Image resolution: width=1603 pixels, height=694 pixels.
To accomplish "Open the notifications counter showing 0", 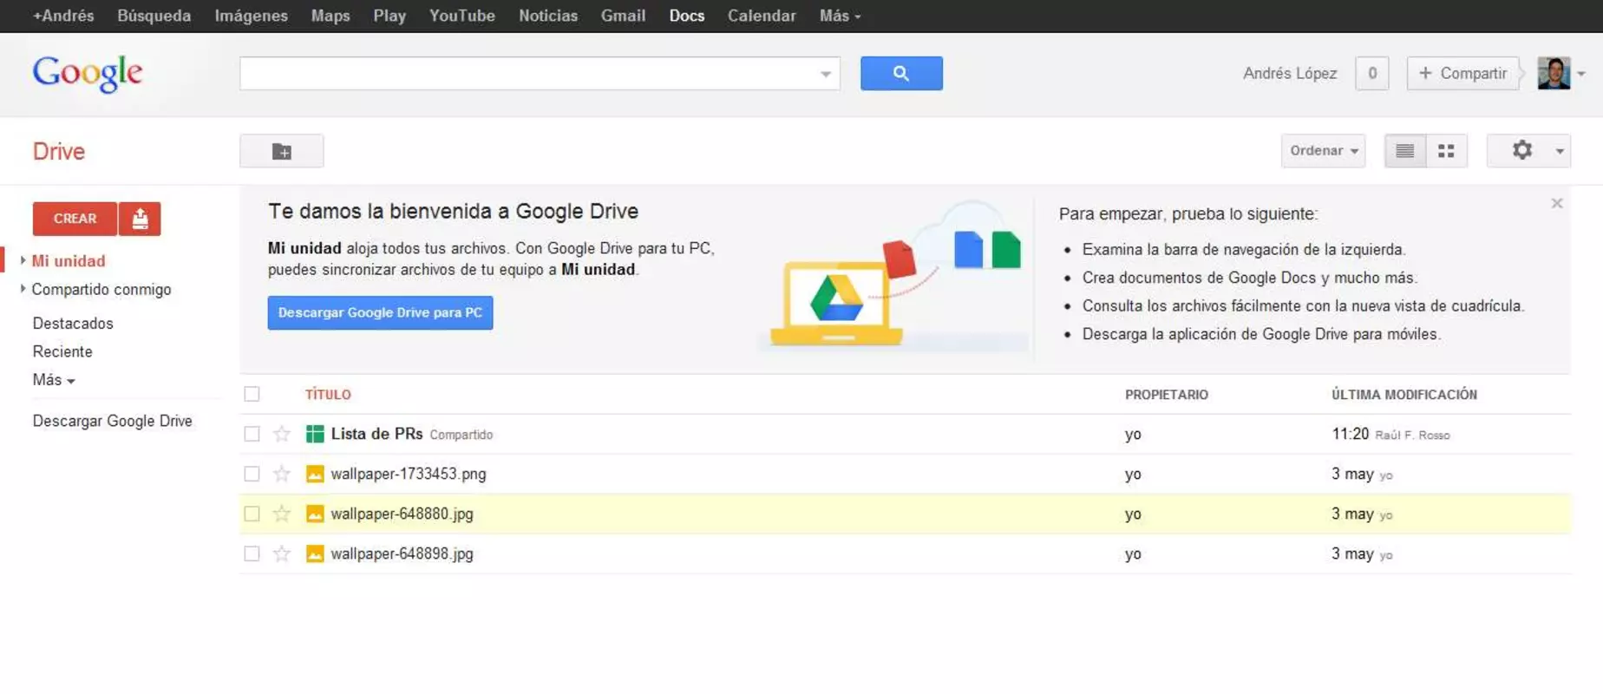I will coord(1372,74).
